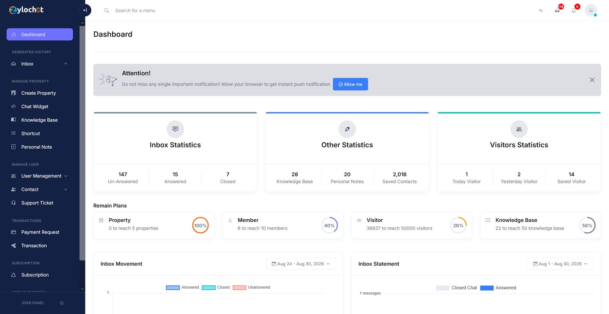
Task: Open the user avatar menu
Action: point(591,11)
